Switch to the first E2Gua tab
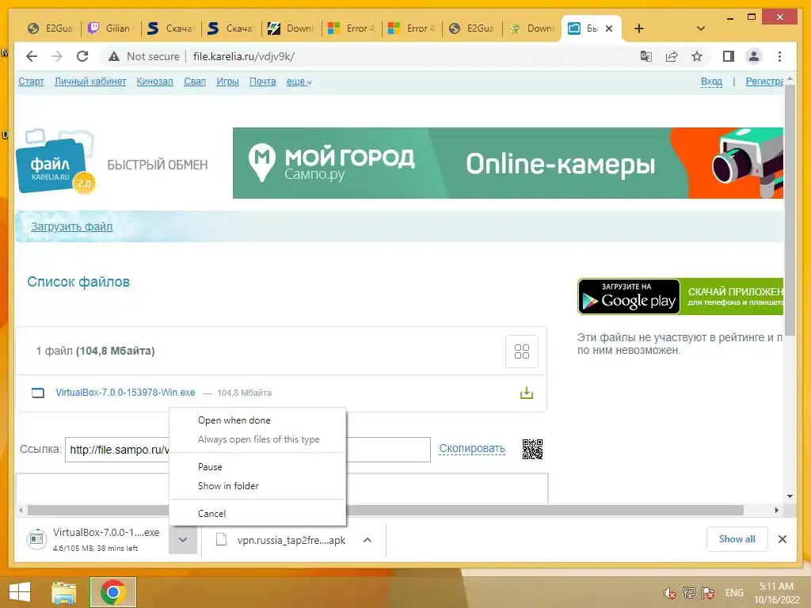The image size is (811, 608). point(51,28)
